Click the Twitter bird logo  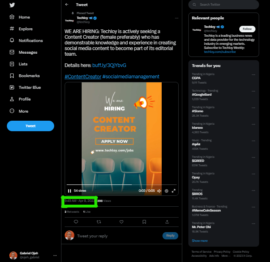[x=12, y=5]
